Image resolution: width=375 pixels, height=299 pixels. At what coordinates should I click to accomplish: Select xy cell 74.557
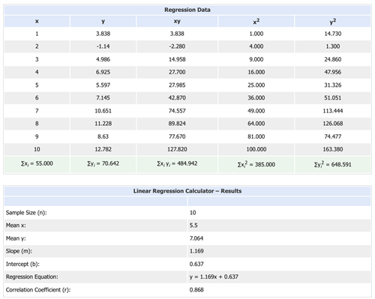(x=177, y=111)
